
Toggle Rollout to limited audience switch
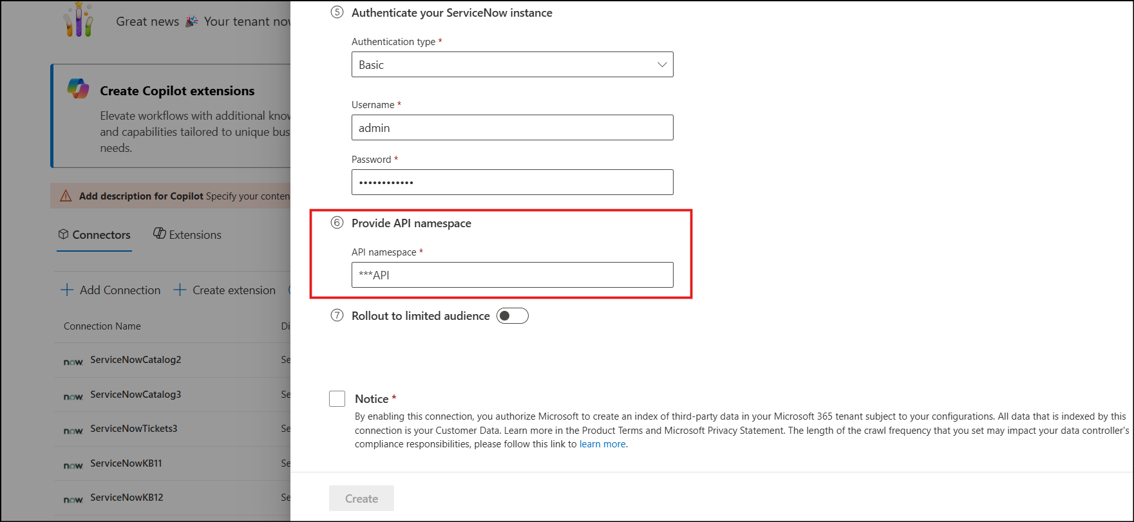pos(513,316)
